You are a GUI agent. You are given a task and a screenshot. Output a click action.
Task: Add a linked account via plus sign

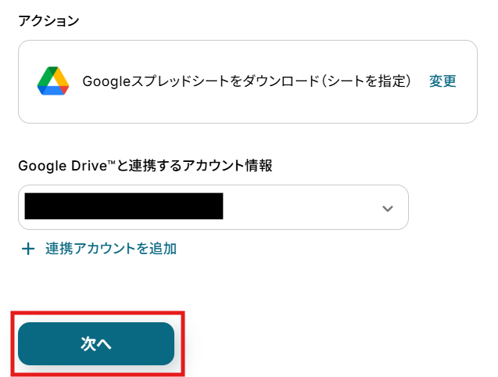28,249
